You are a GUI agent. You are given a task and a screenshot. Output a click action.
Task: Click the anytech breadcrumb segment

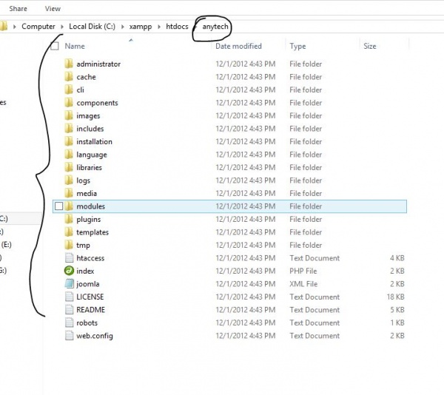tap(215, 27)
